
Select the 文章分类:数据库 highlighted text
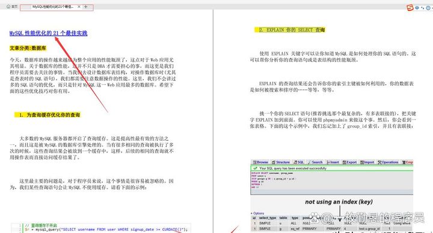[28, 48]
